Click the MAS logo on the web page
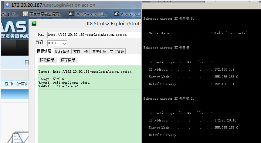Screen dimensions: 261x143 pos(14,27)
